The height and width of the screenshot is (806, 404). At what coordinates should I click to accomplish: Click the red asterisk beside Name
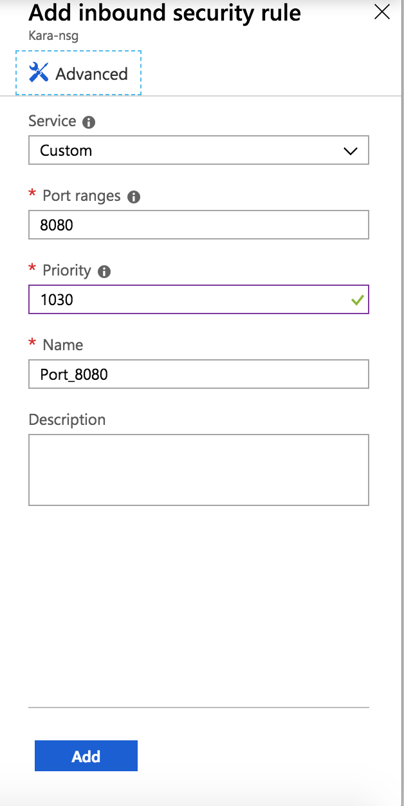point(32,344)
